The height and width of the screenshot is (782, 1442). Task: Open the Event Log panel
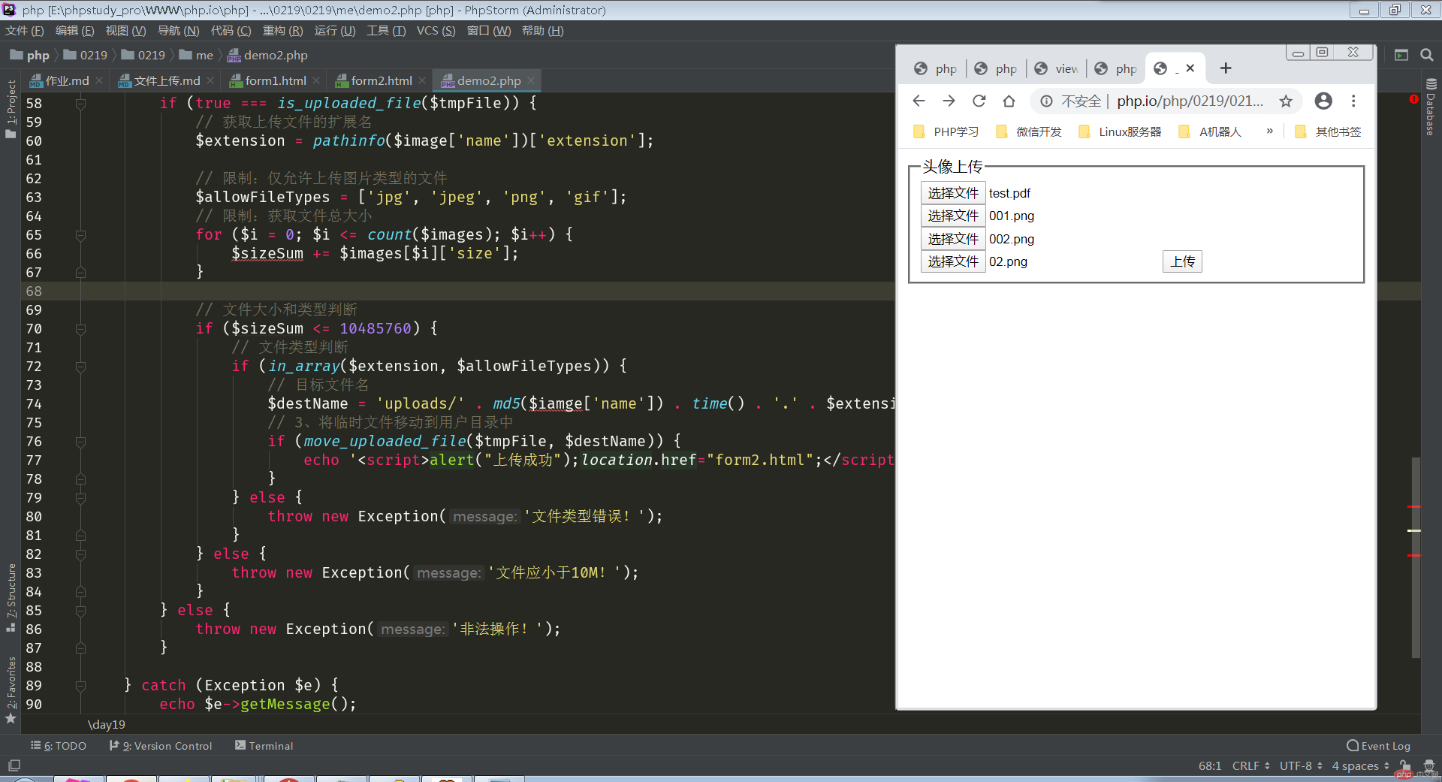(1378, 746)
